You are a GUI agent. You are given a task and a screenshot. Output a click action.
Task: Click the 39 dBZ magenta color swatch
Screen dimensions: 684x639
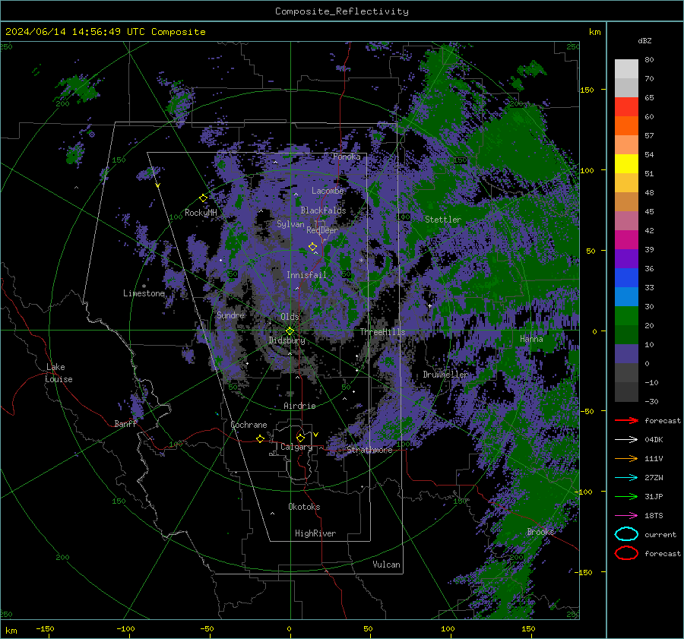(x=626, y=240)
